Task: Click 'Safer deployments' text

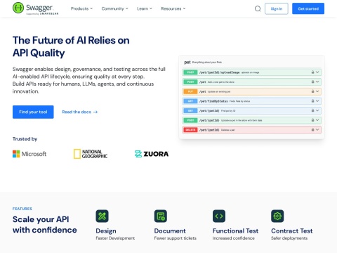Action: pos(289,238)
